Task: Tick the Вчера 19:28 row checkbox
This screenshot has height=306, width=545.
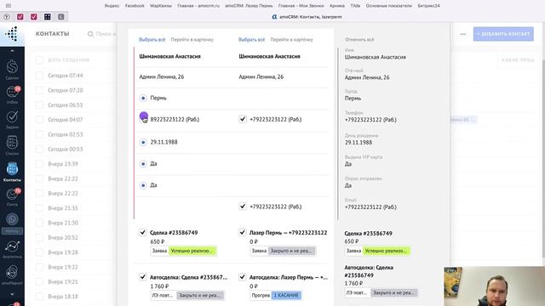Action: point(40,252)
